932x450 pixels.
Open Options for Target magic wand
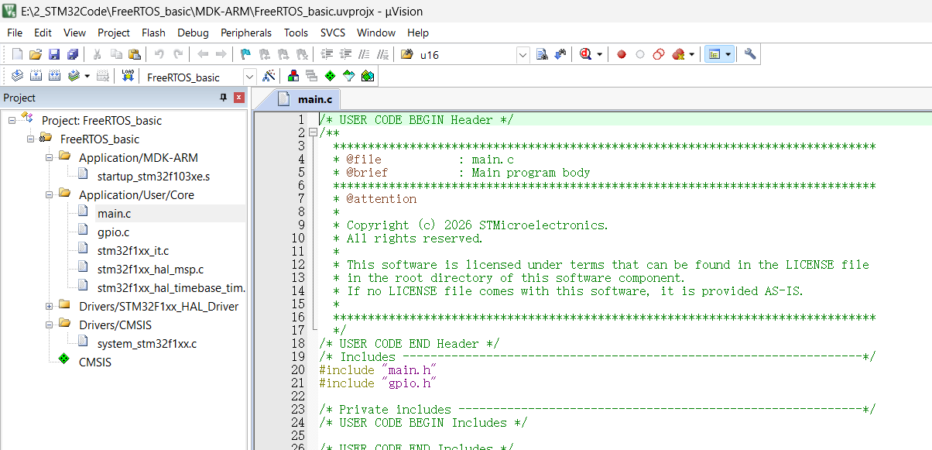pos(269,76)
